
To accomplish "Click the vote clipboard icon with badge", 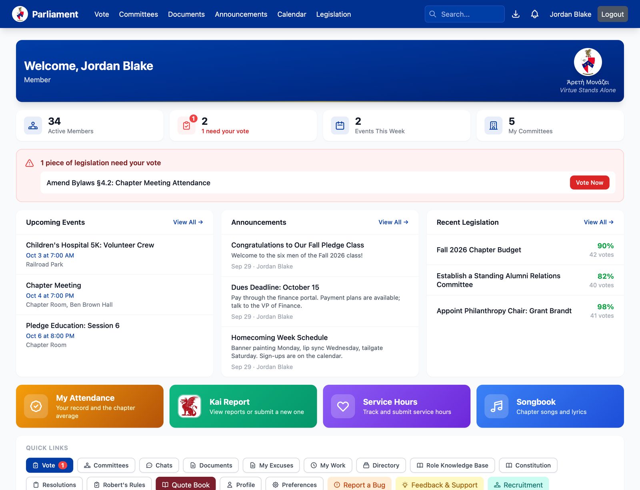I will tap(186, 126).
